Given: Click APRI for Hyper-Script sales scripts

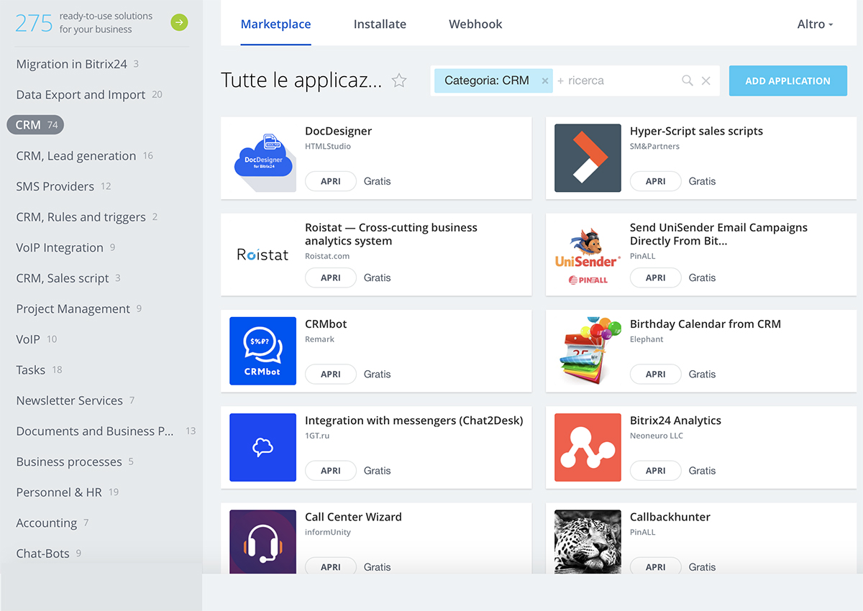Looking at the screenshot, I should pyautogui.click(x=656, y=181).
